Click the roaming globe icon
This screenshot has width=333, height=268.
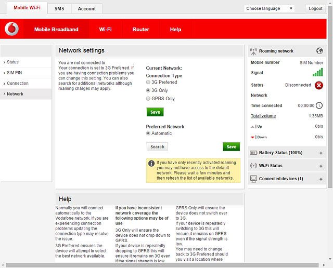(319, 51)
